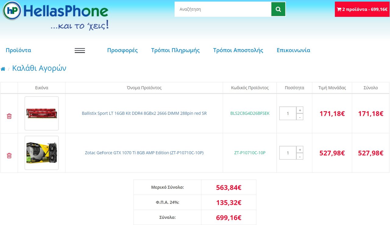Click the Ποσότητα column header
The height and width of the screenshot is (225, 390).
(294, 88)
